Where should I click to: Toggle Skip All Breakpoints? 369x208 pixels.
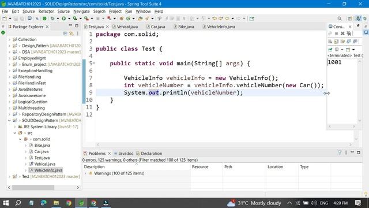click(x=37, y=18)
